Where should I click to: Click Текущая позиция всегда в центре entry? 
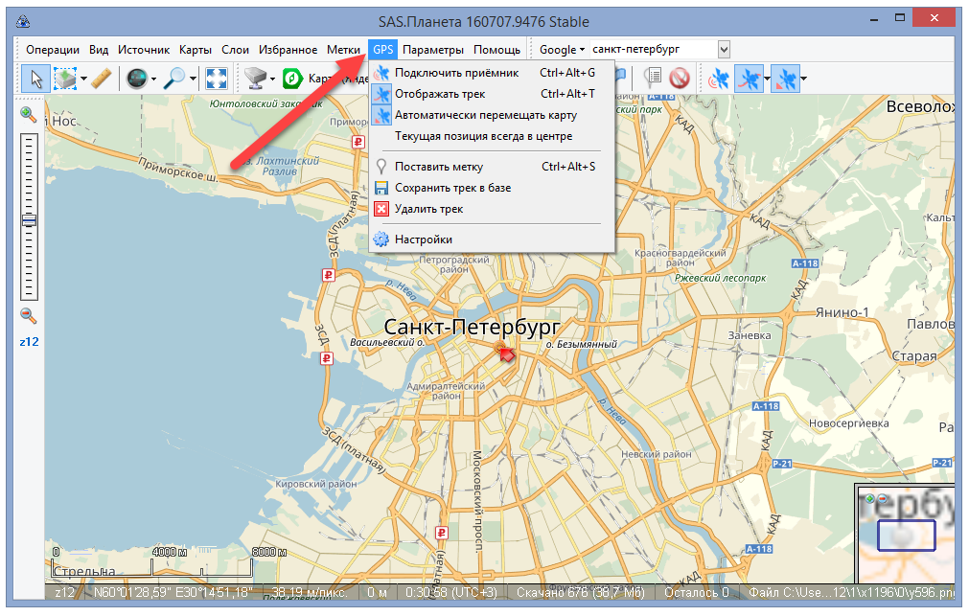pos(483,136)
